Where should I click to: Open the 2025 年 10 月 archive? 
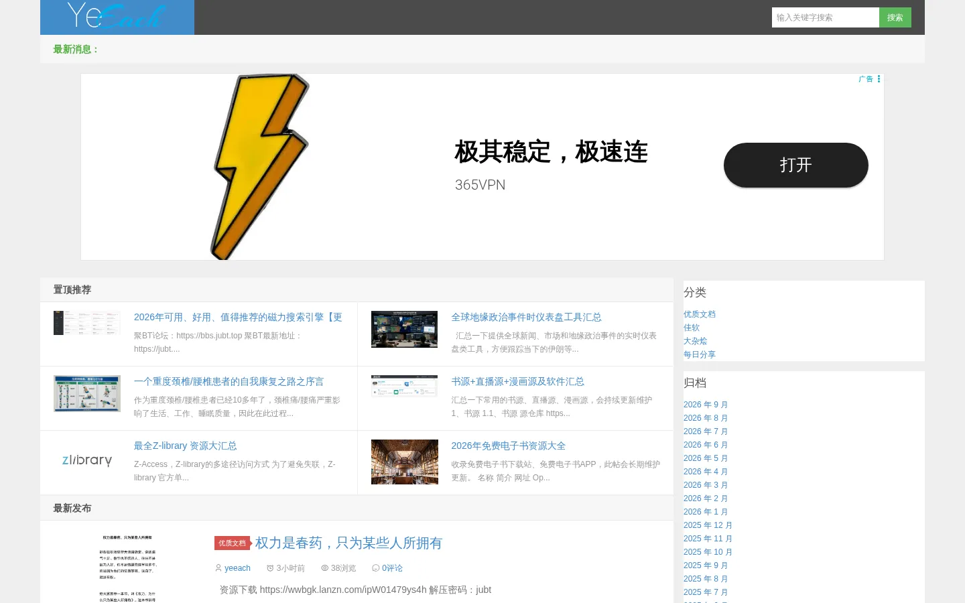point(708,552)
